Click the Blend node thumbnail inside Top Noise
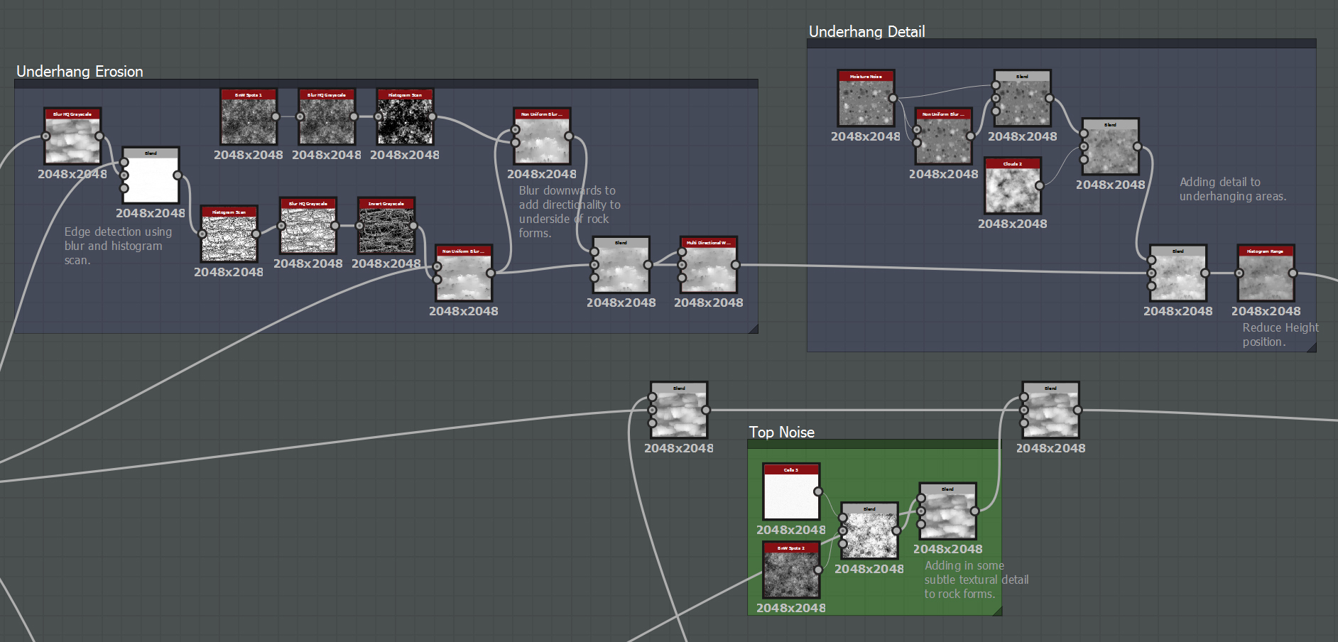Screen dimensions: 1338x642 click(869, 536)
